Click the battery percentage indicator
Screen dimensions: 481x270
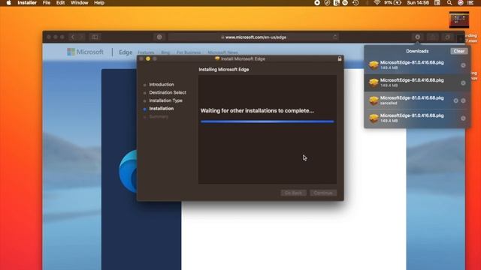pos(392,3)
